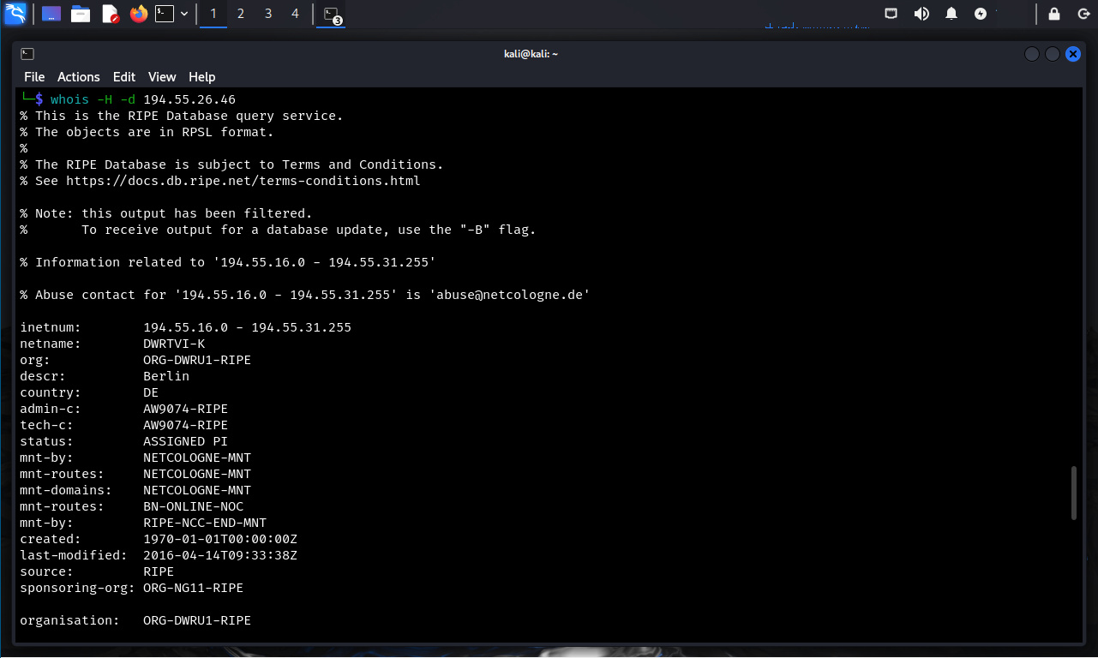1098x658 pixels.
Task: Launch Firefox from the top panel
Action: 138,14
